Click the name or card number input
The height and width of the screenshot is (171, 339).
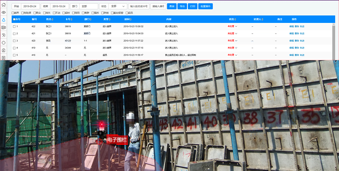pyautogui.click(x=139, y=7)
